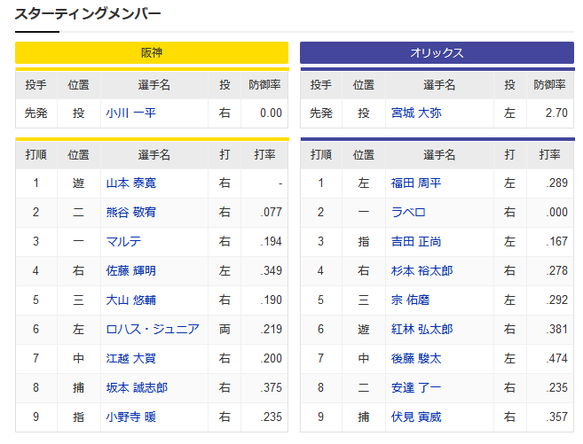The width and height of the screenshot is (583, 444).
Task: Click batting average .375
Action: (x=272, y=388)
